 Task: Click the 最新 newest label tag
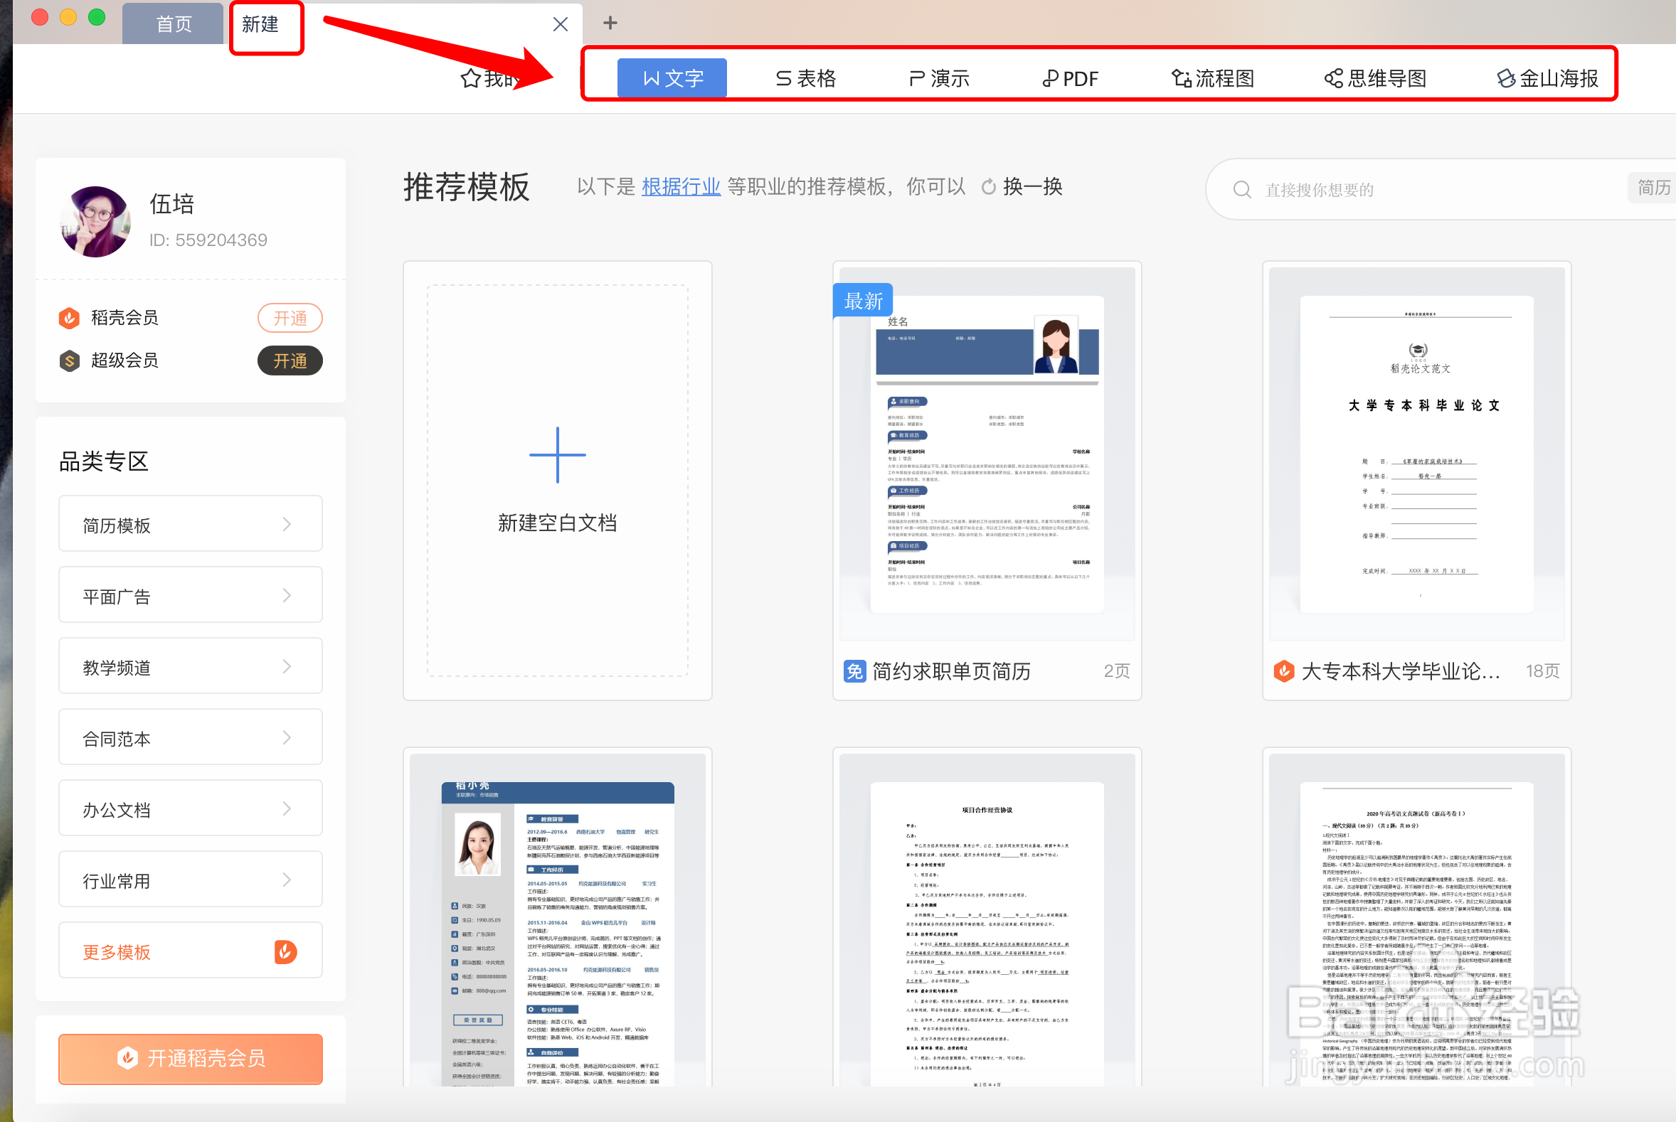point(863,301)
